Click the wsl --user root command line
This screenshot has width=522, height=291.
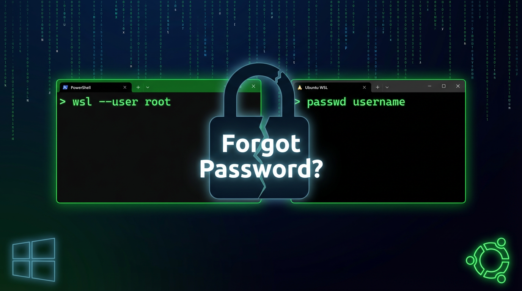point(115,102)
